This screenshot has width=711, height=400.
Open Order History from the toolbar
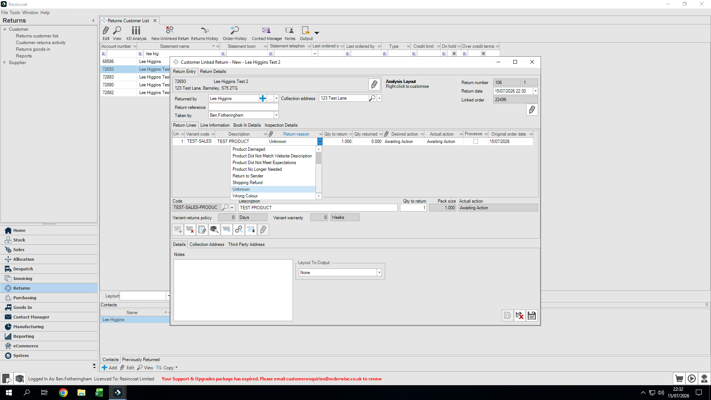coord(235,33)
